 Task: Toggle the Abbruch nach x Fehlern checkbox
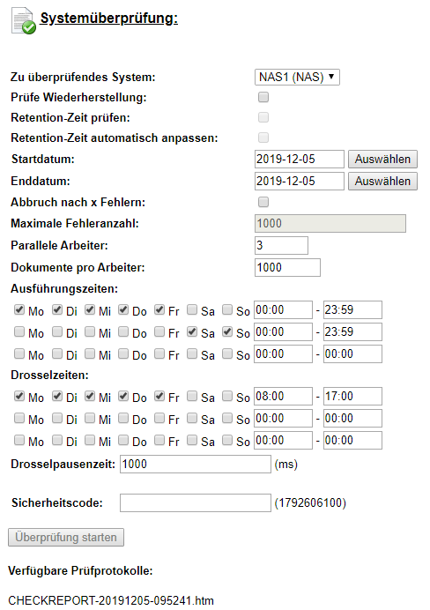(263, 202)
